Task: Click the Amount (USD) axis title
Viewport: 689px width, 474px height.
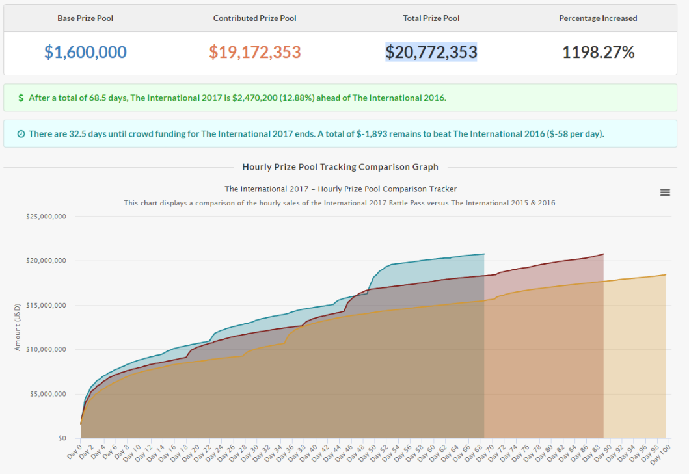Action: coord(18,327)
